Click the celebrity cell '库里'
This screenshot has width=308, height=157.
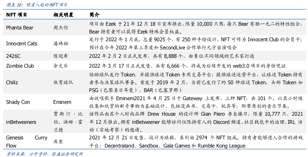point(58,142)
